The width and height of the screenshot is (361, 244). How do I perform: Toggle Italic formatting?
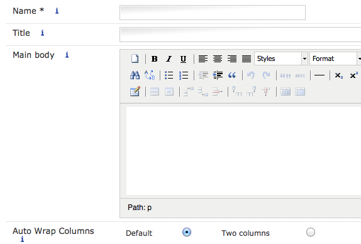(169, 59)
